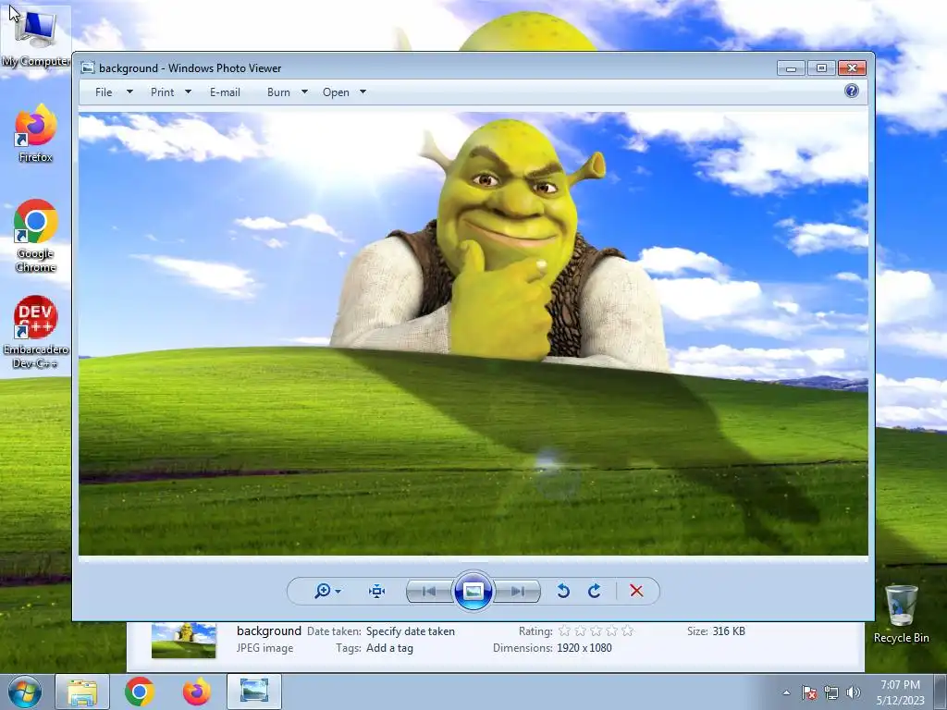Set the rating to five stars
This screenshot has height=710, width=947.
click(628, 630)
